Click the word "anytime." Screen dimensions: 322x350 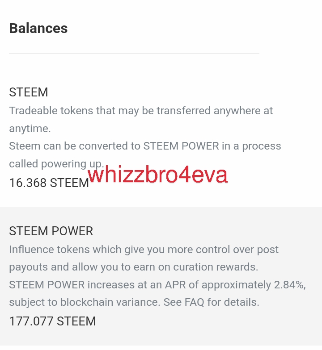click(30, 129)
